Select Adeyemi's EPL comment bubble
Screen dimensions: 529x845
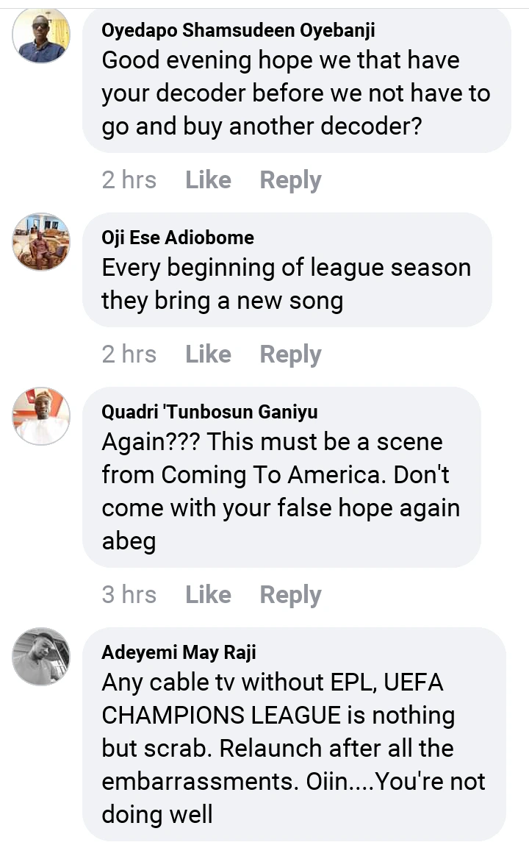point(294,748)
